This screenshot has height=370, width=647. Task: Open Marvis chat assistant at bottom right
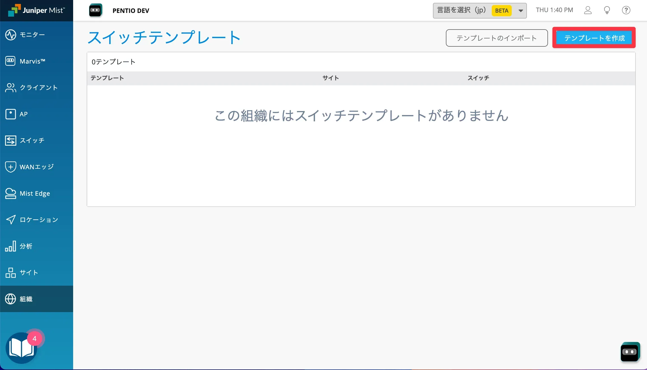(x=630, y=352)
